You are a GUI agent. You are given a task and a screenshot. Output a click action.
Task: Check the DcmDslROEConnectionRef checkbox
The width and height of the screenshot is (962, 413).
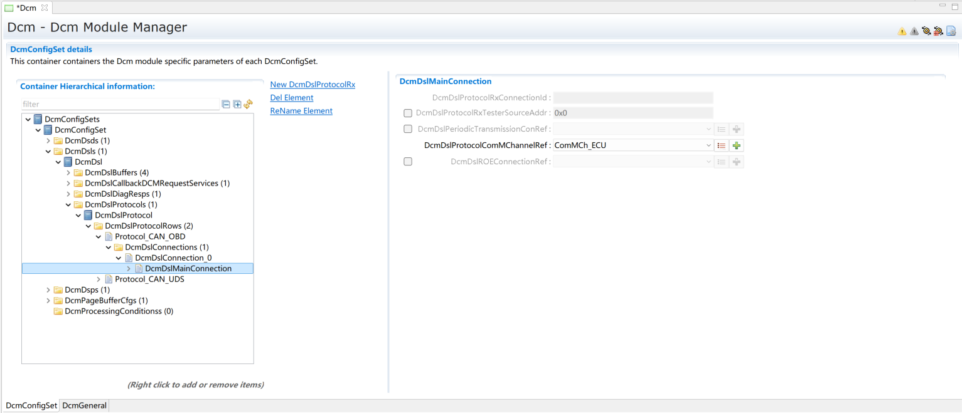pyautogui.click(x=408, y=162)
